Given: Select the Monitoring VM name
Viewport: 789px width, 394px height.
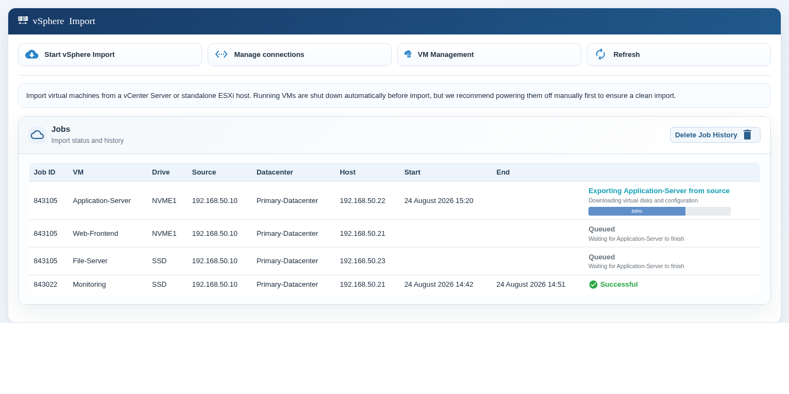Looking at the screenshot, I should click(x=89, y=284).
